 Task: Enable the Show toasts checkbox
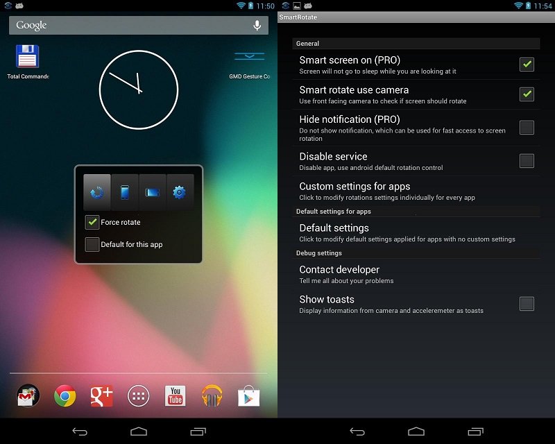pyautogui.click(x=527, y=304)
